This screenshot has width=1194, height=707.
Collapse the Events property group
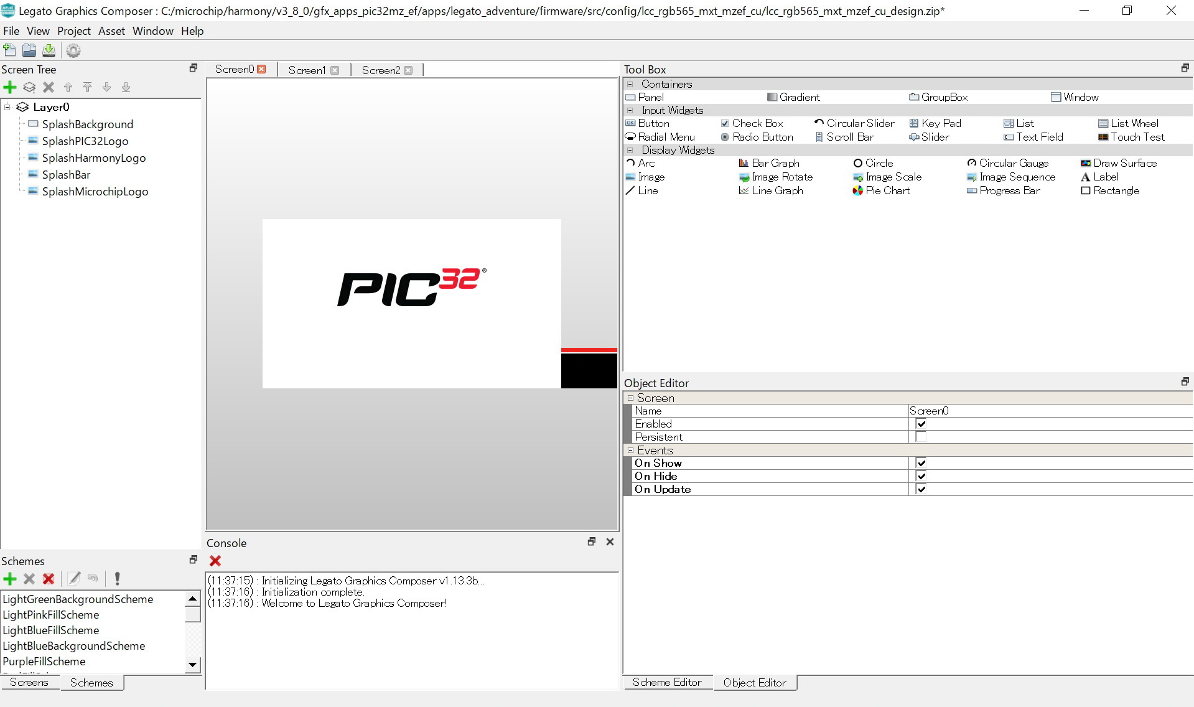pos(630,450)
